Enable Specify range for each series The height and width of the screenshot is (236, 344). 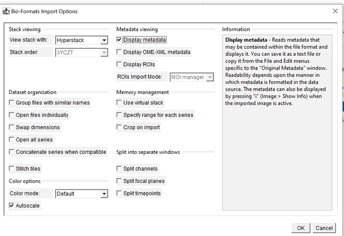click(x=119, y=115)
